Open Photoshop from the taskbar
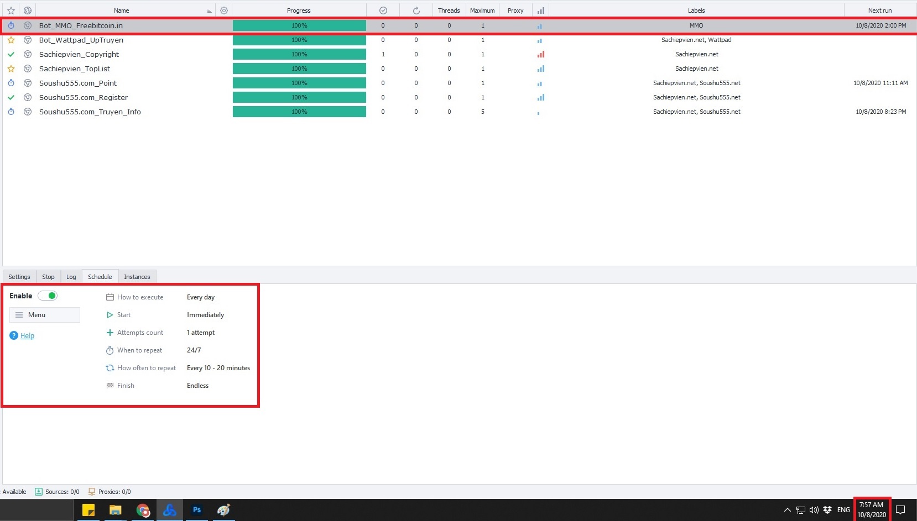This screenshot has height=521, width=917. click(x=197, y=510)
